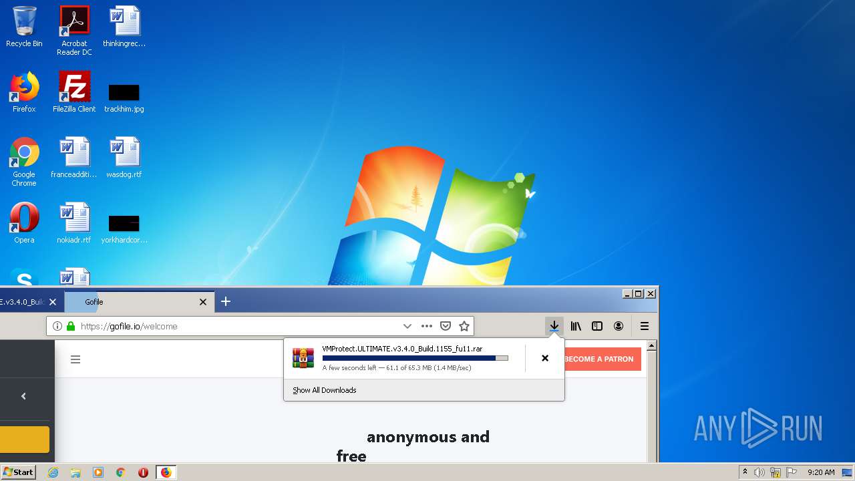Open the Firefox downloads panel arrow
855x481 pixels.
coord(554,326)
